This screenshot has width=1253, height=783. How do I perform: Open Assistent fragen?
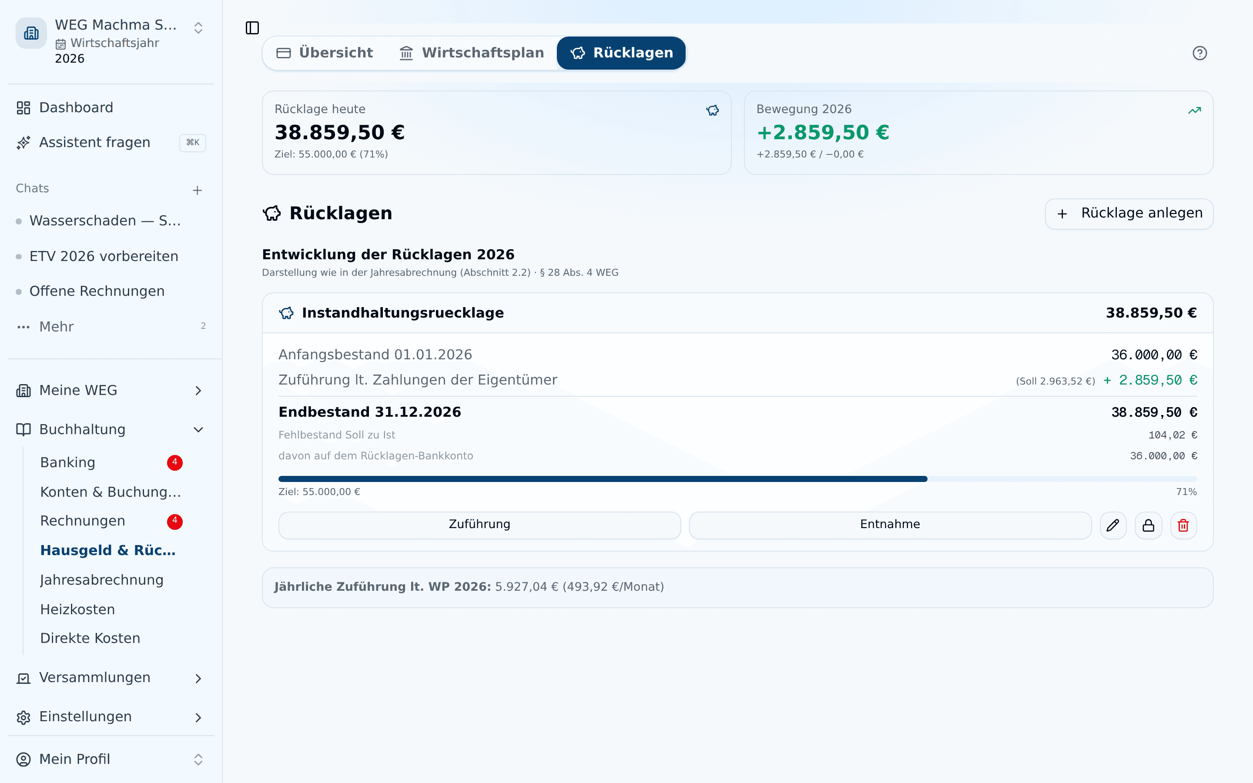pos(111,142)
